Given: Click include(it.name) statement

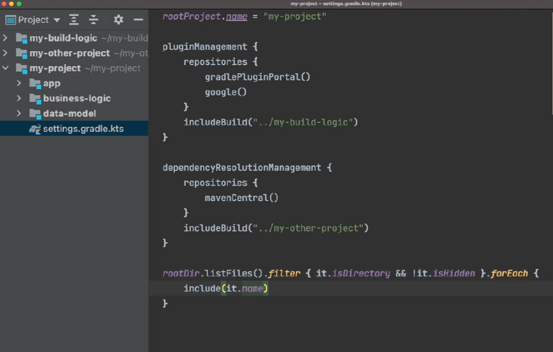Looking at the screenshot, I should coord(226,289).
